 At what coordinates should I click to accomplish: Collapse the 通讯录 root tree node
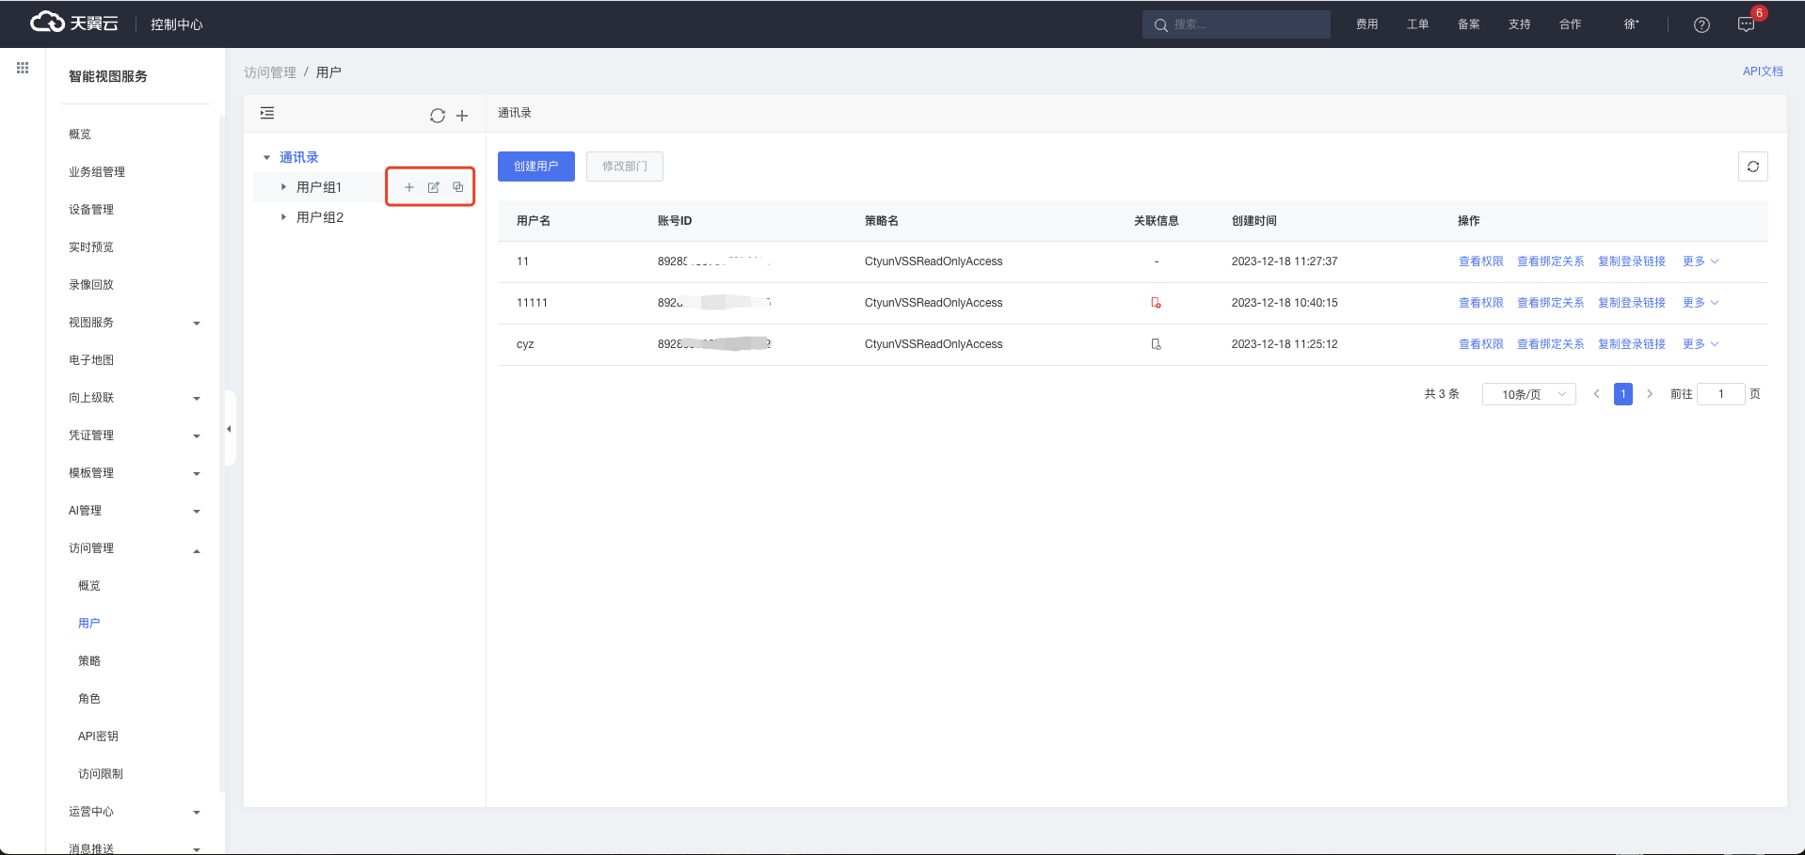(267, 158)
